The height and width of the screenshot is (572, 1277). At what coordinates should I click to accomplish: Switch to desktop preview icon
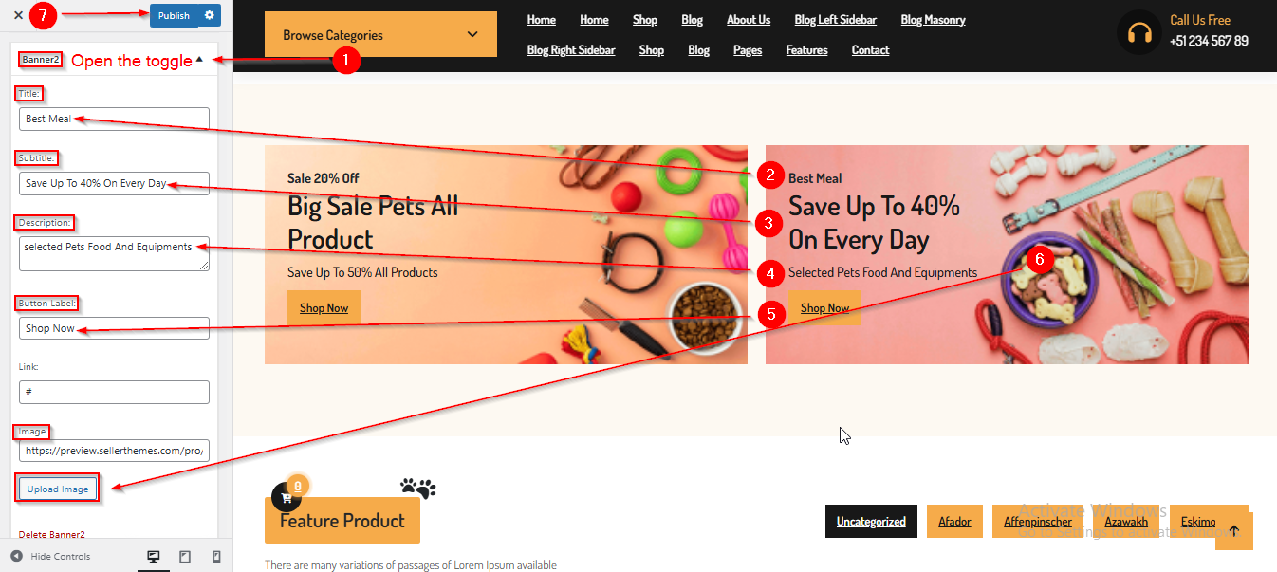coord(154,557)
